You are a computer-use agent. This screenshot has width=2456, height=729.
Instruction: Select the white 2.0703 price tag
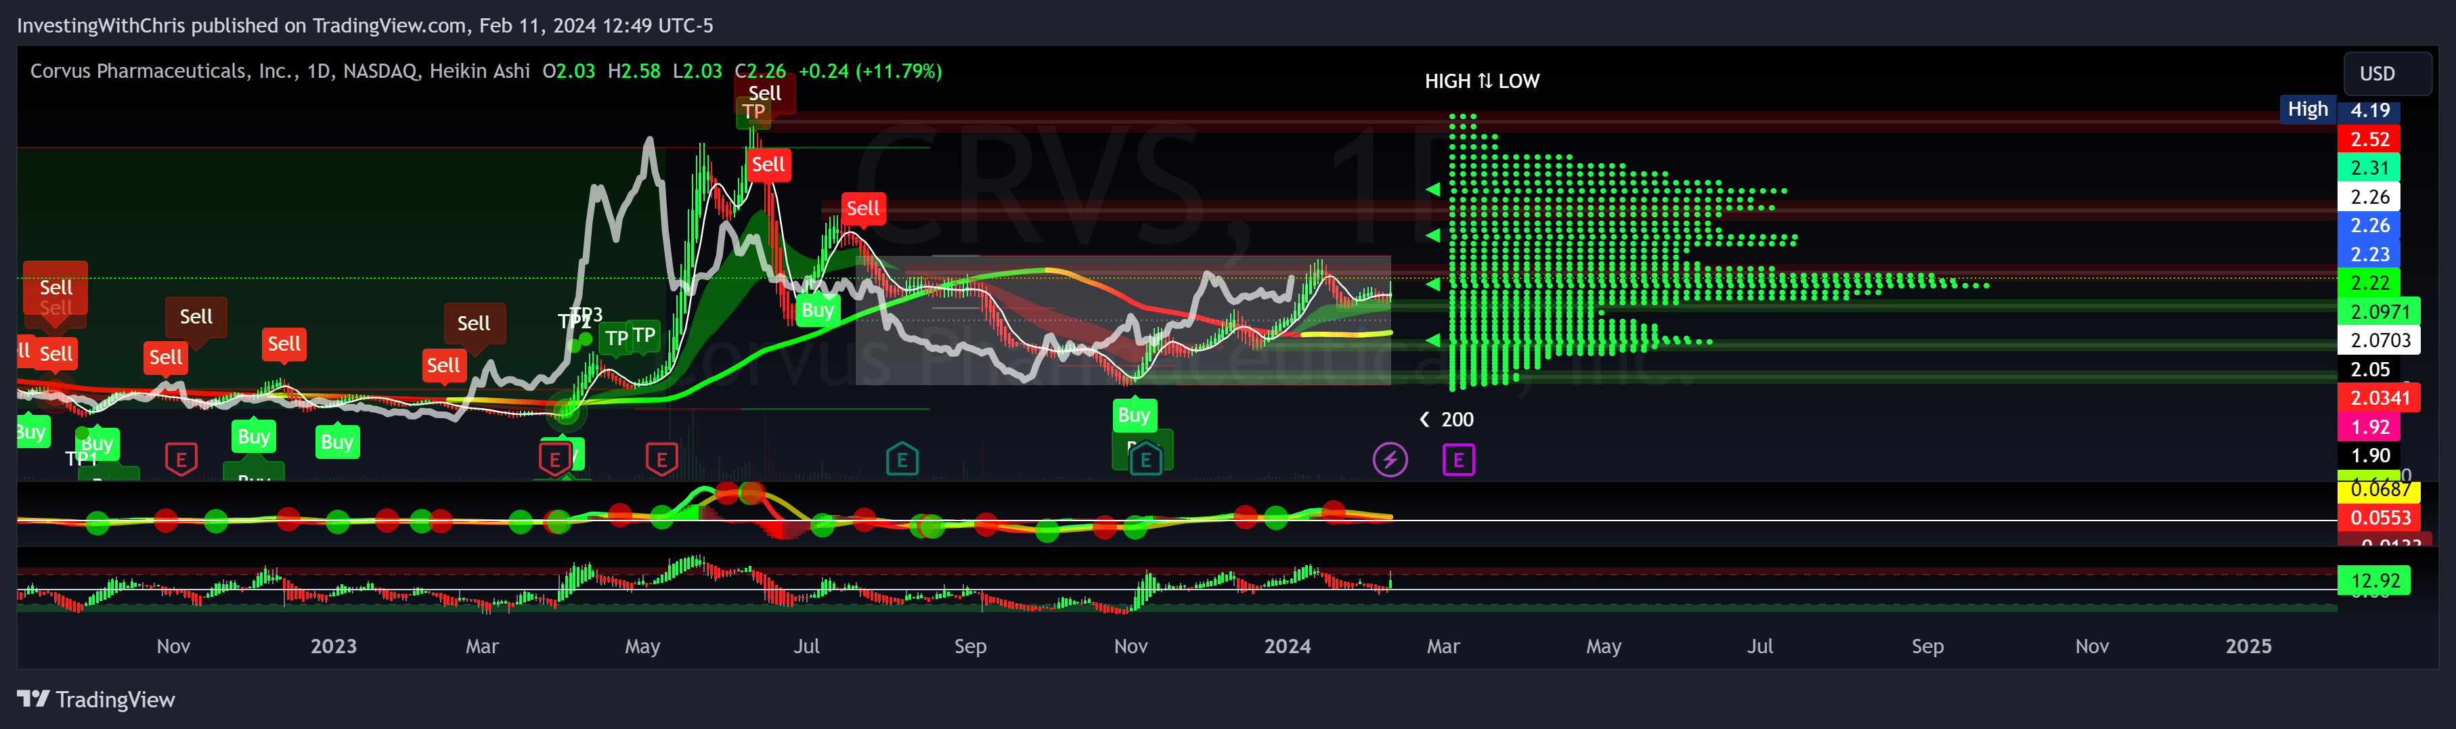coord(2379,340)
